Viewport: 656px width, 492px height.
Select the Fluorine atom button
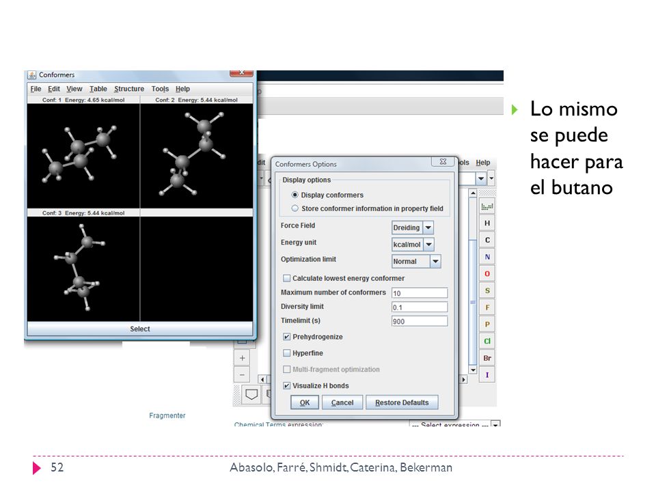point(487,307)
